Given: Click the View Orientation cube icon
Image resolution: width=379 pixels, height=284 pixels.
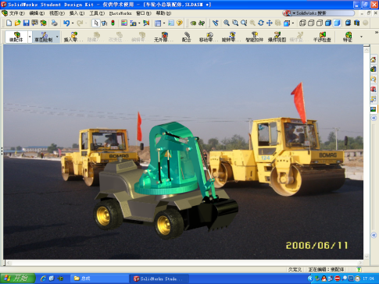Looking at the screenshot, I should 287,23.
